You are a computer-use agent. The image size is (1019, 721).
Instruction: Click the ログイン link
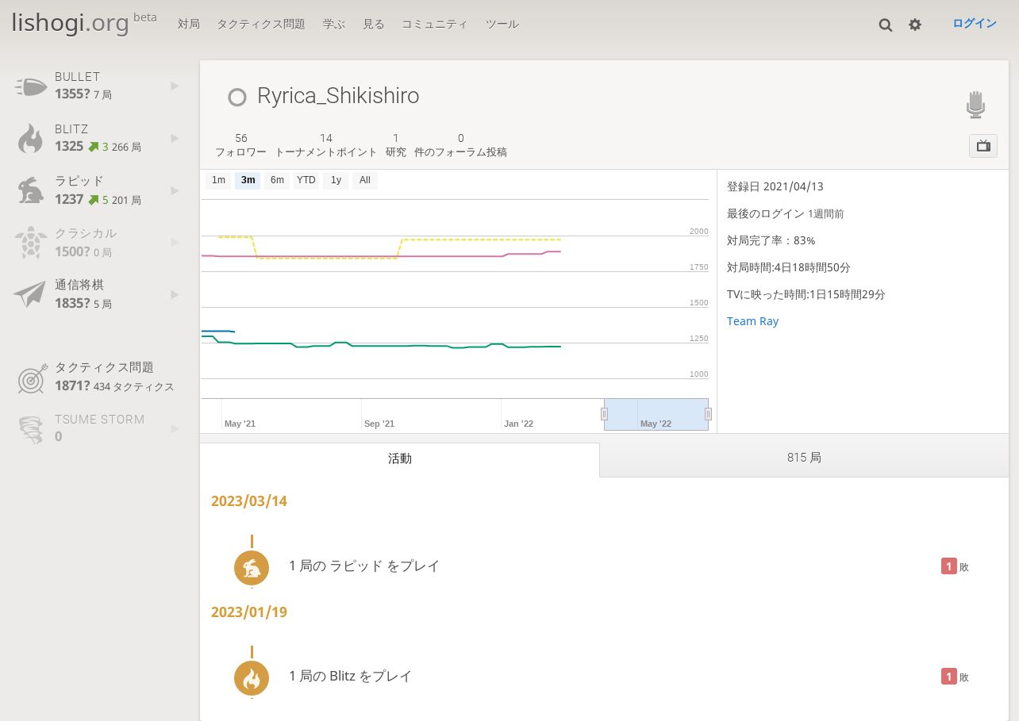coord(975,24)
